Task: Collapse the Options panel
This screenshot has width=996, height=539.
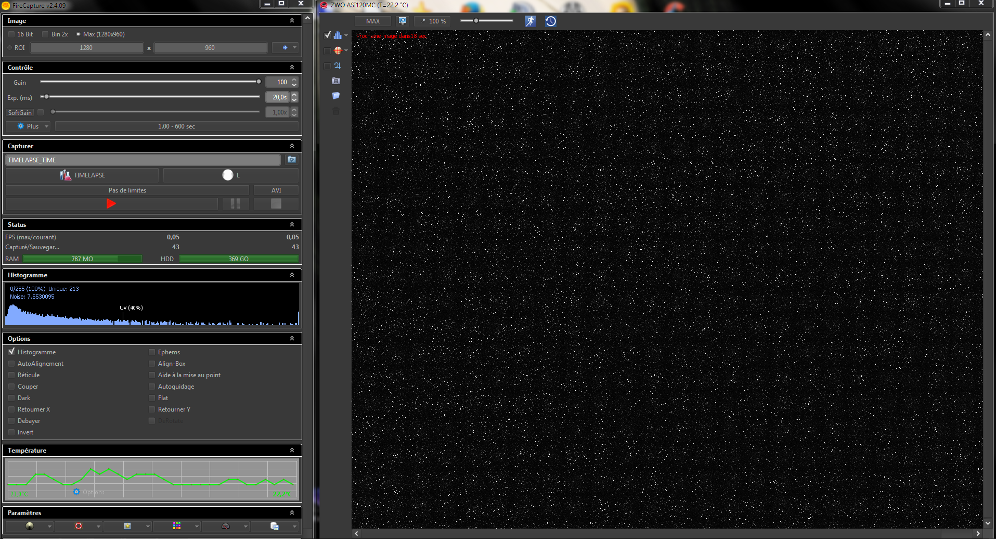Action: [x=292, y=339]
